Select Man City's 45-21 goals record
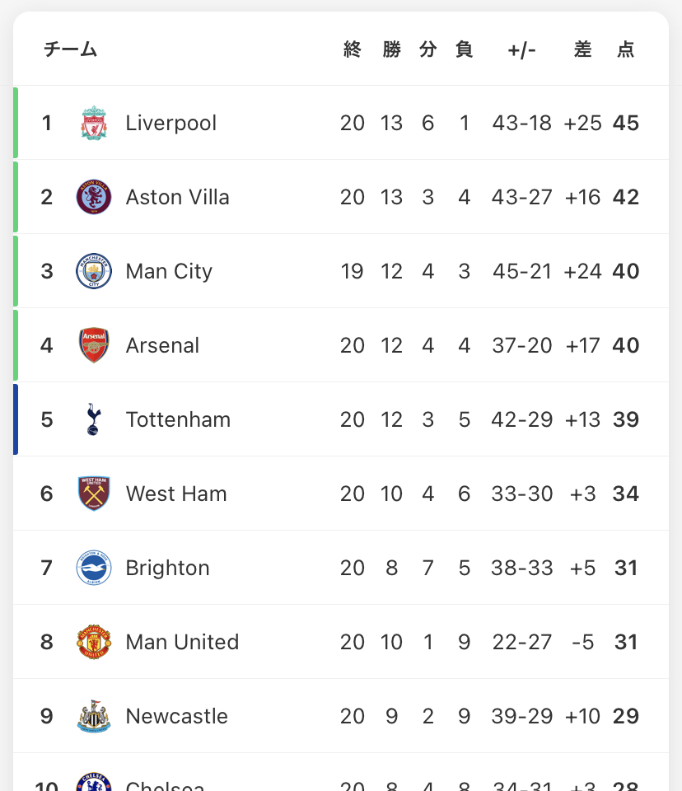 coord(522,271)
